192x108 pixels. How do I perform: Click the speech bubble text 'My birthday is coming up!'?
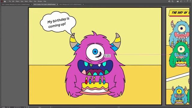point(58,22)
